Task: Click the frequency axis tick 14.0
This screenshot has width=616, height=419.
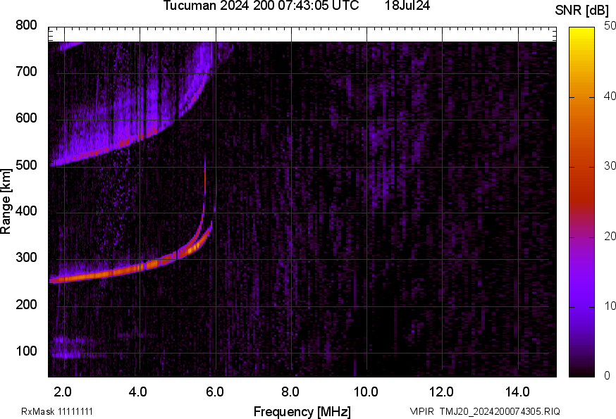Action: 517,392
